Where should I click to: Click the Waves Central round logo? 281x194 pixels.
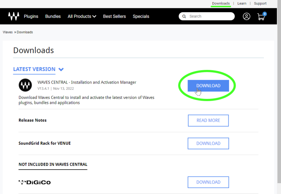(x=25, y=85)
